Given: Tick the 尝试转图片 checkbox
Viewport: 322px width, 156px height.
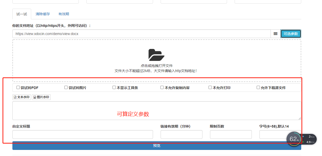Looking at the screenshot, I should [x=66, y=88].
